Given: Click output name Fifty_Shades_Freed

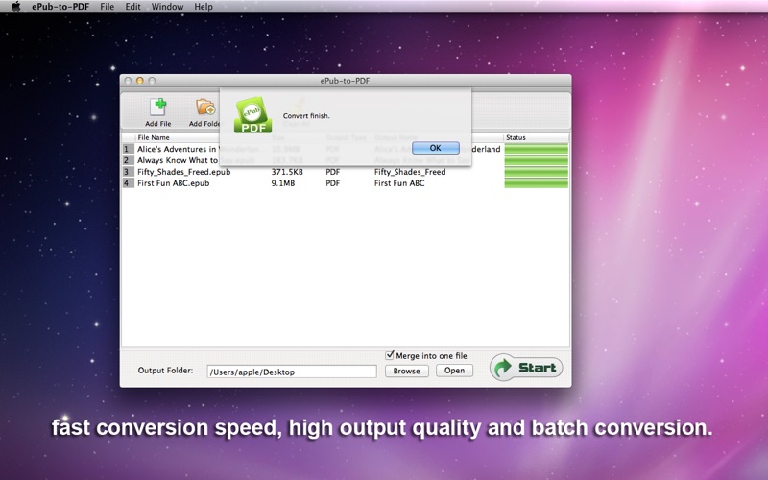Looking at the screenshot, I should click(410, 172).
